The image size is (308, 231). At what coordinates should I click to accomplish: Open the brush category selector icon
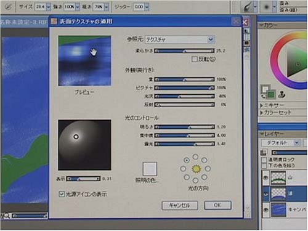pyautogui.click(x=247, y=7)
